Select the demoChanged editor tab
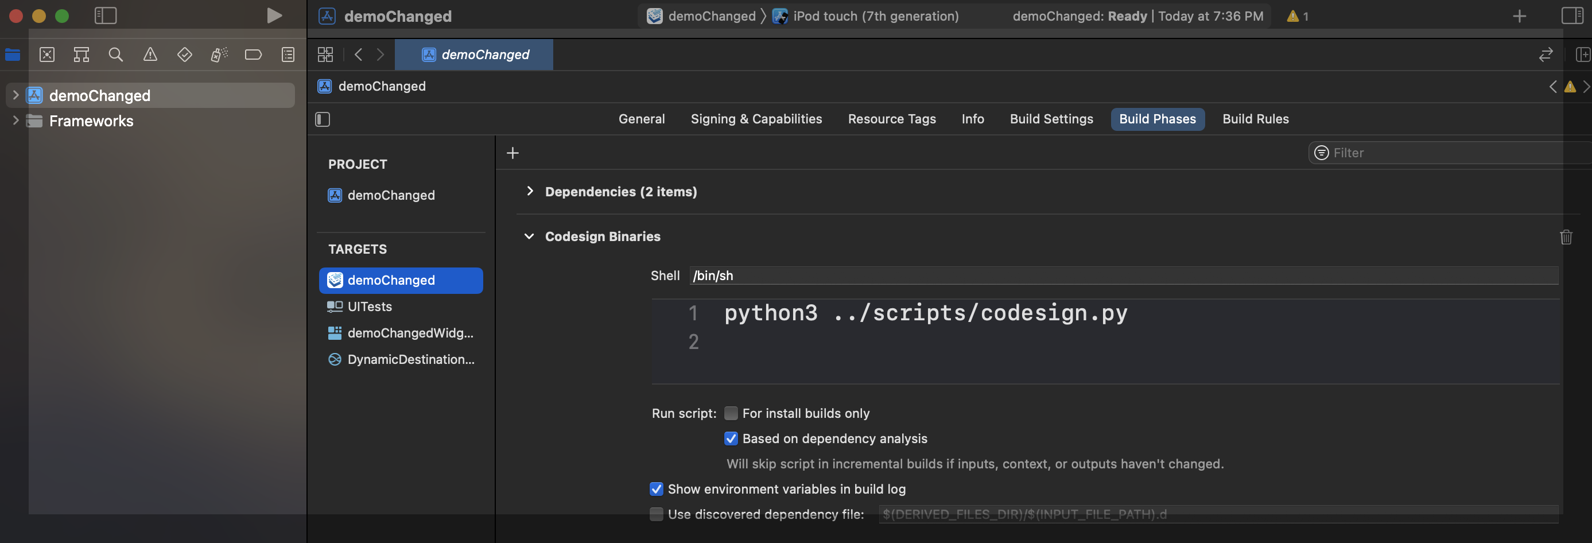The image size is (1592, 543). pos(474,55)
